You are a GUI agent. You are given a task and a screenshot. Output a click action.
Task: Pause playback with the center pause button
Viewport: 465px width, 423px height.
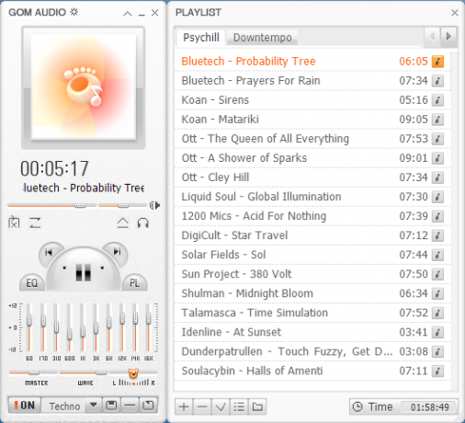[x=84, y=271]
